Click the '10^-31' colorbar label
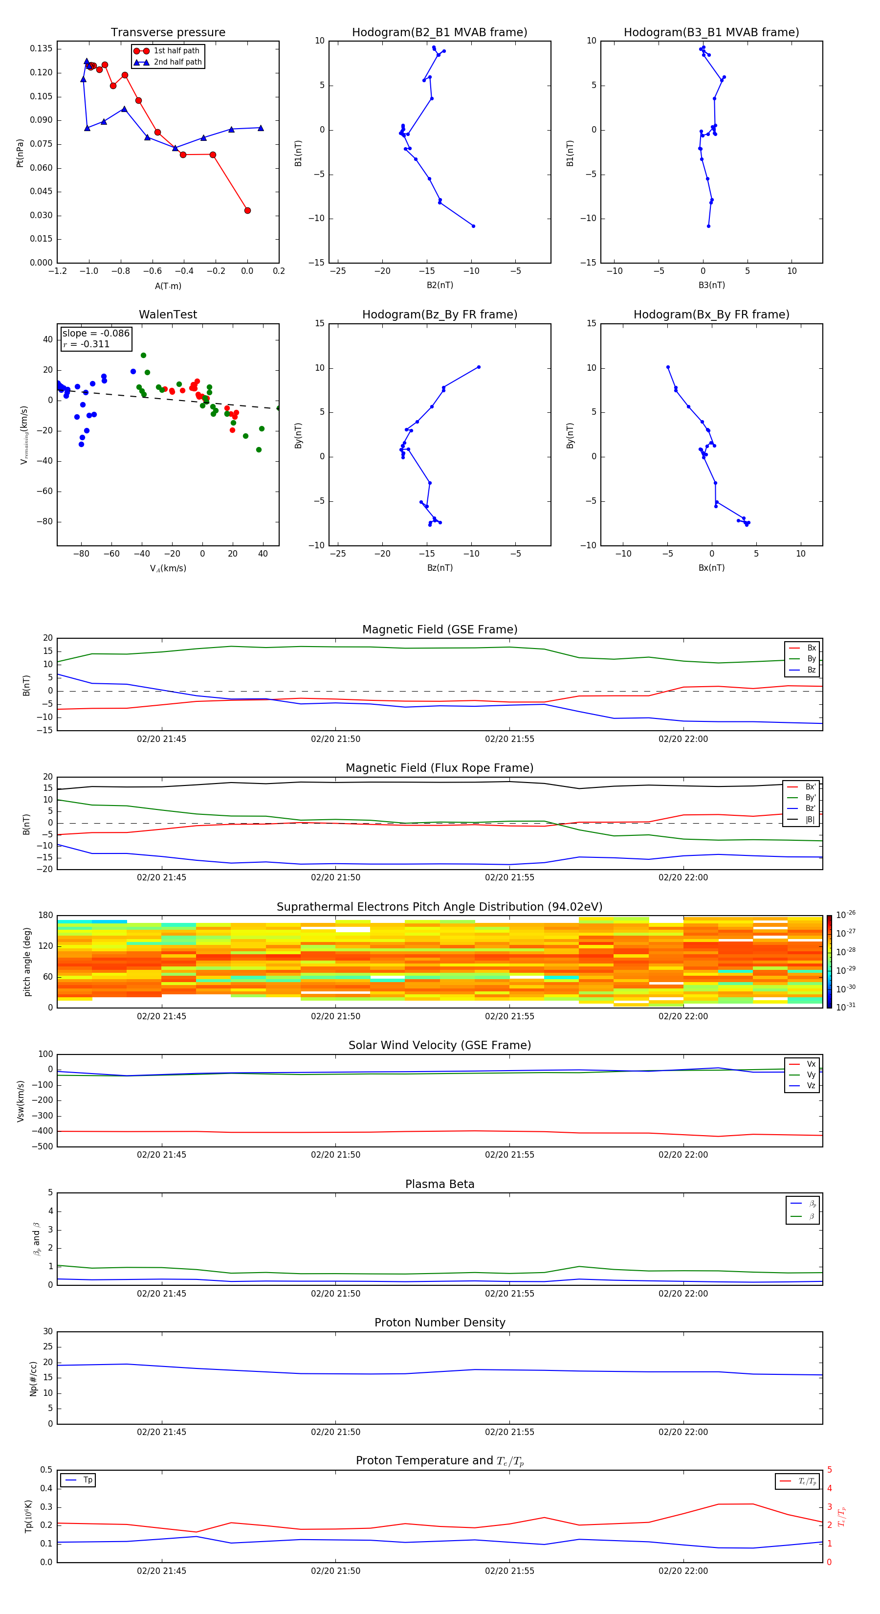 point(846,1007)
